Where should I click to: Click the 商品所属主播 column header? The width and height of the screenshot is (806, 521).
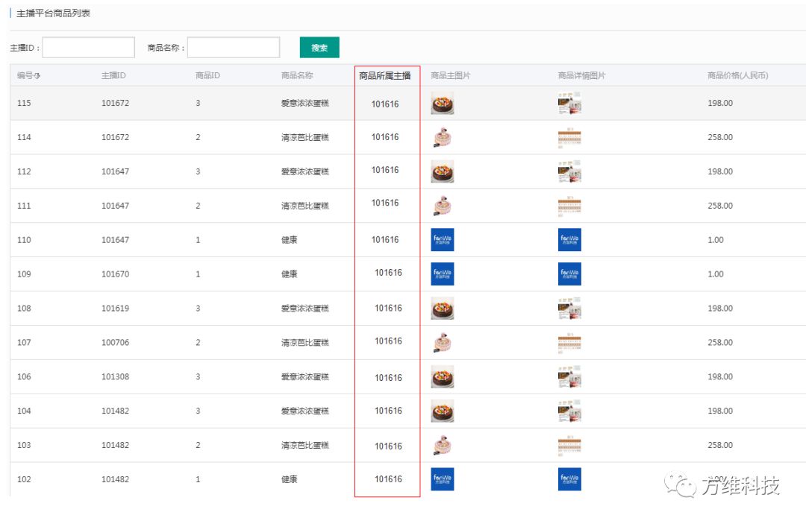click(x=384, y=75)
